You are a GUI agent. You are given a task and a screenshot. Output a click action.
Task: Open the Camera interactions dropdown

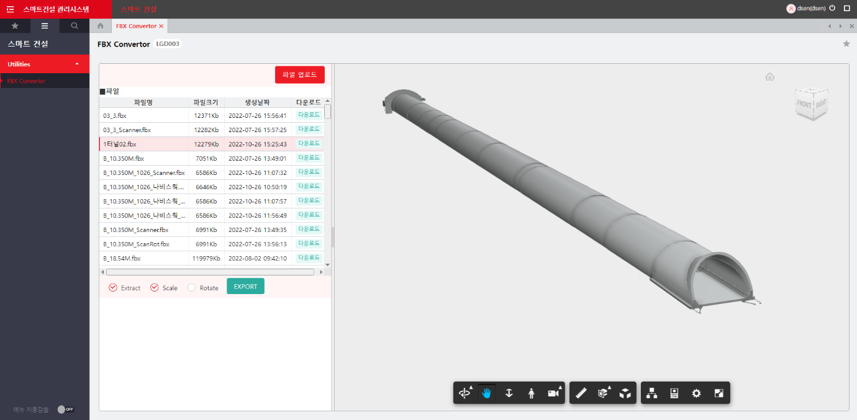click(553, 393)
